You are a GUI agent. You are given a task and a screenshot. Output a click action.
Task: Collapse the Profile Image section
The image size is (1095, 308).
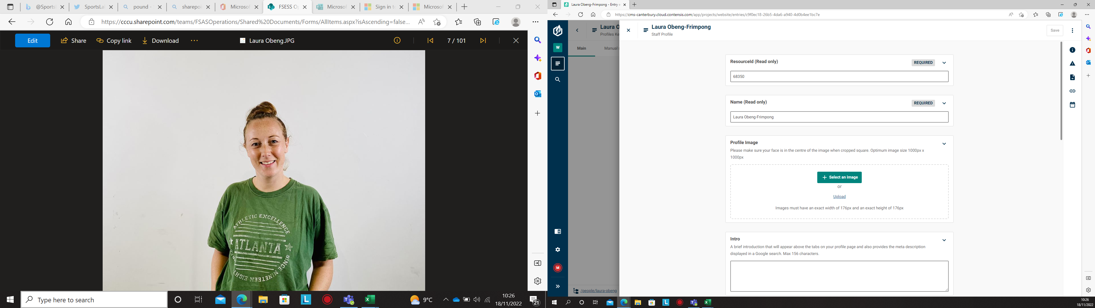point(944,143)
